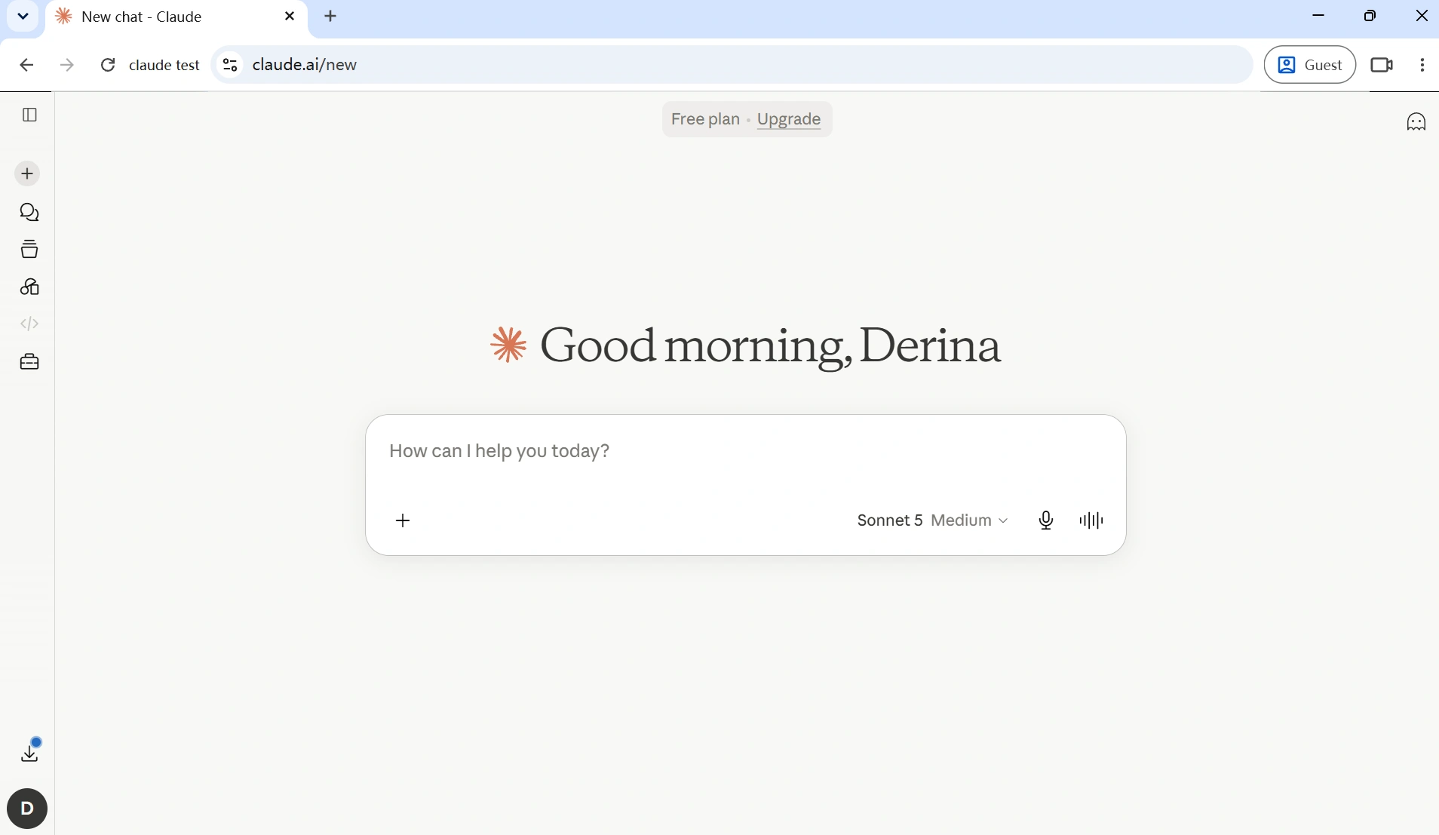
Task: Toggle the sidebar panel icon
Action: [29, 115]
